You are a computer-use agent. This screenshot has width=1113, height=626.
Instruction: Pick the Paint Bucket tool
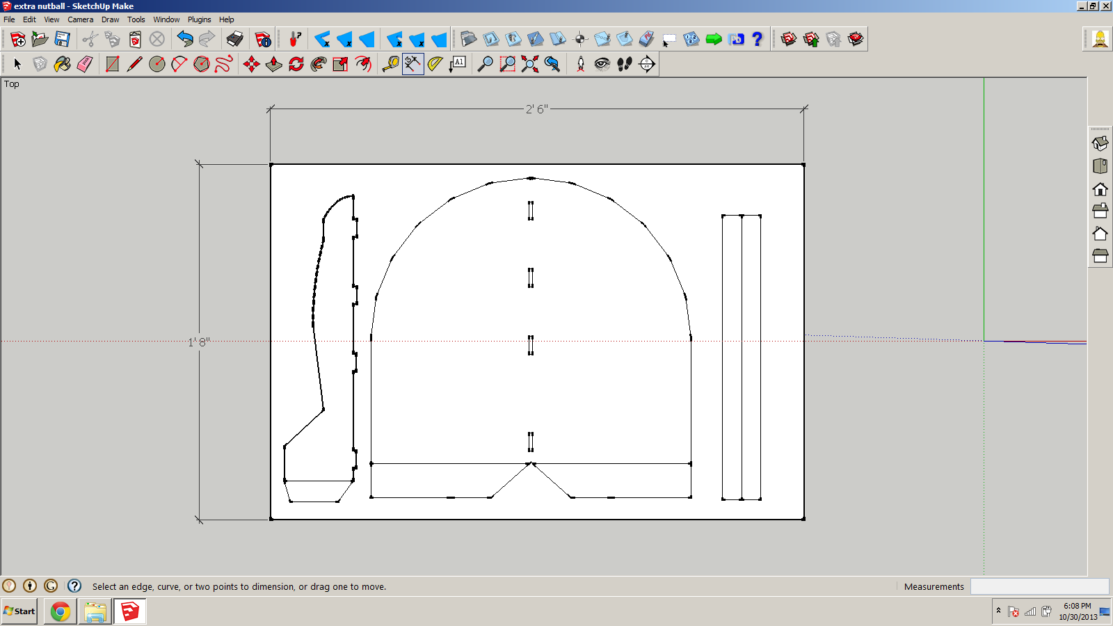click(63, 64)
